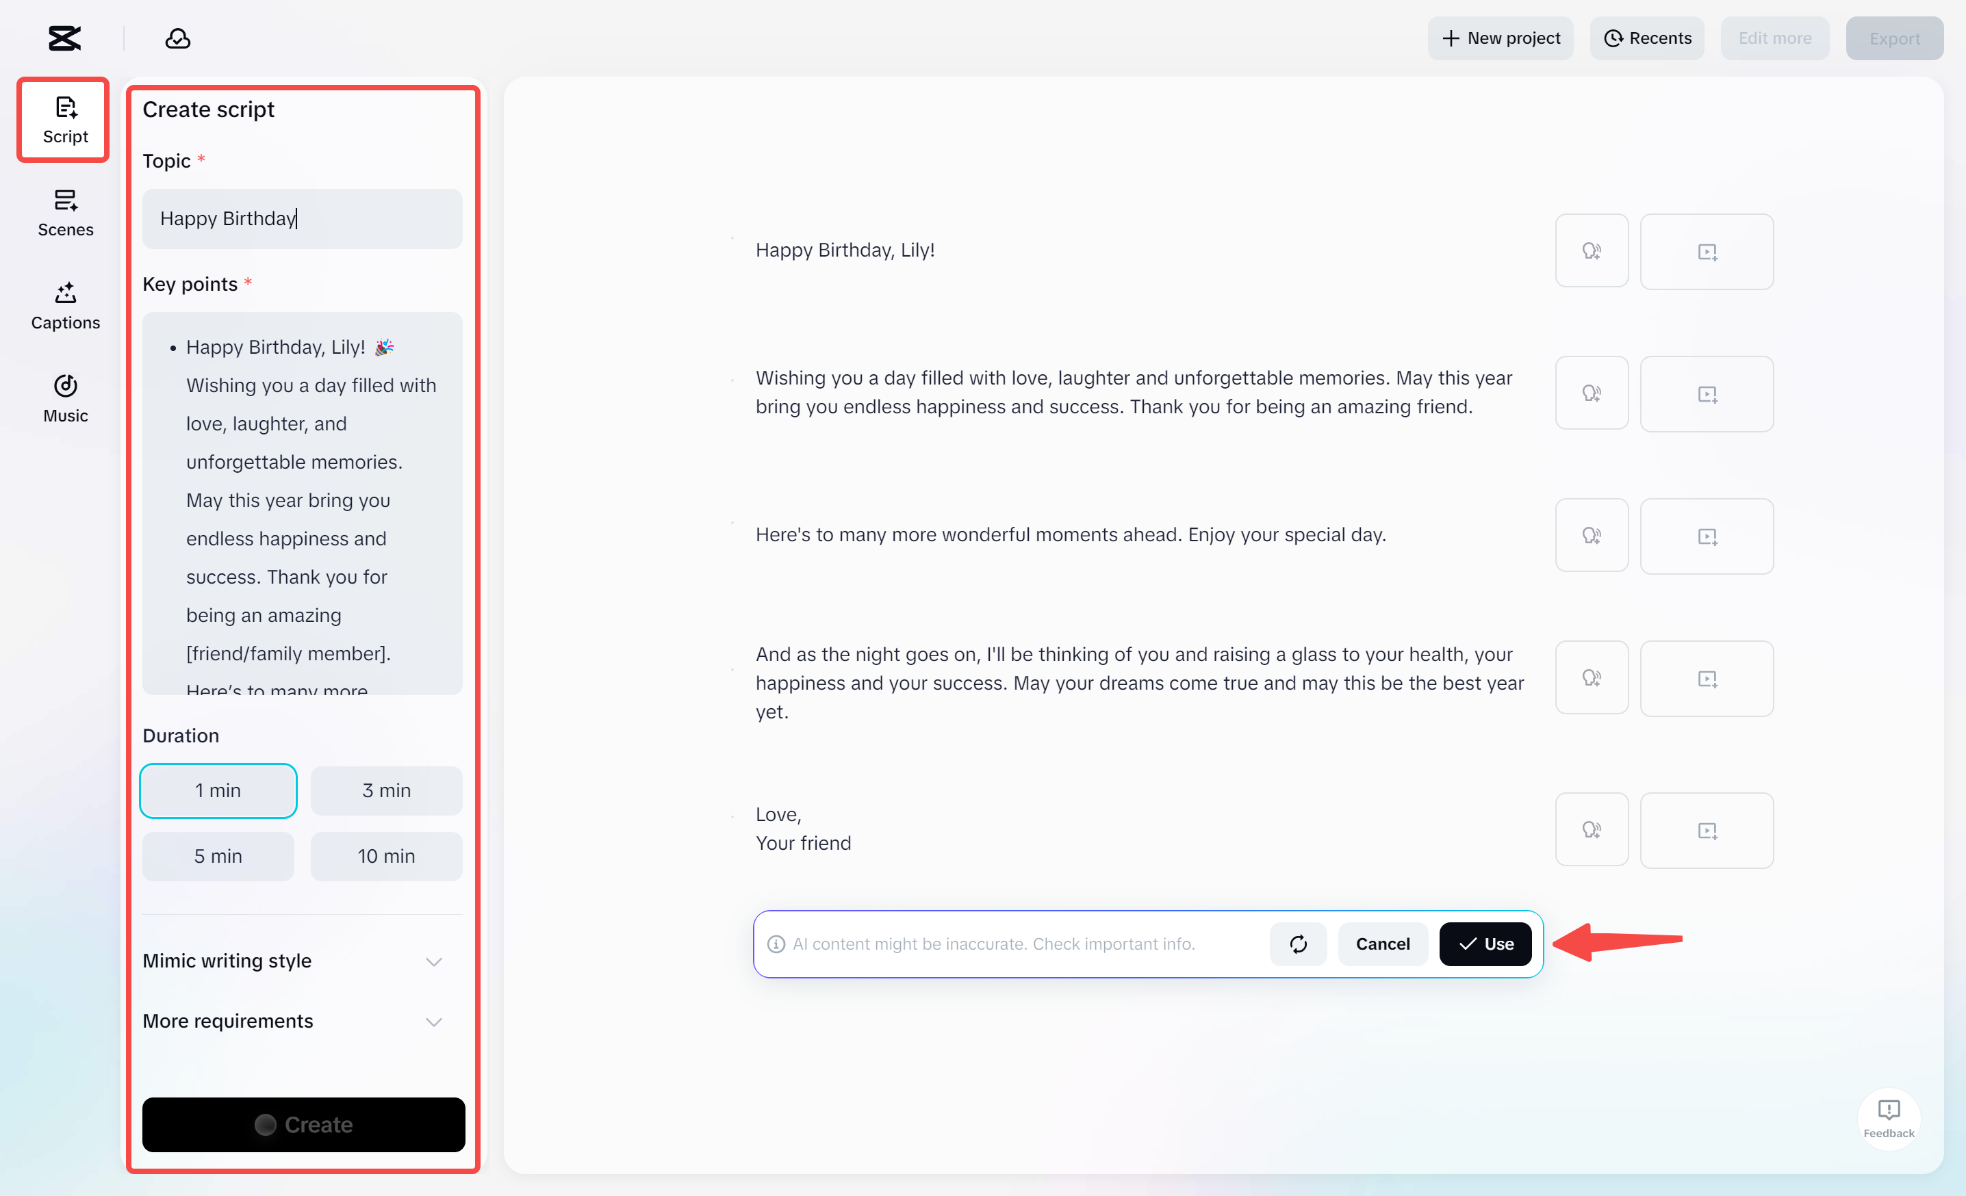Viewport: 1966px width, 1196px height.
Task: Switch to the Scenes tab
Action: click(x=66, y=213)
